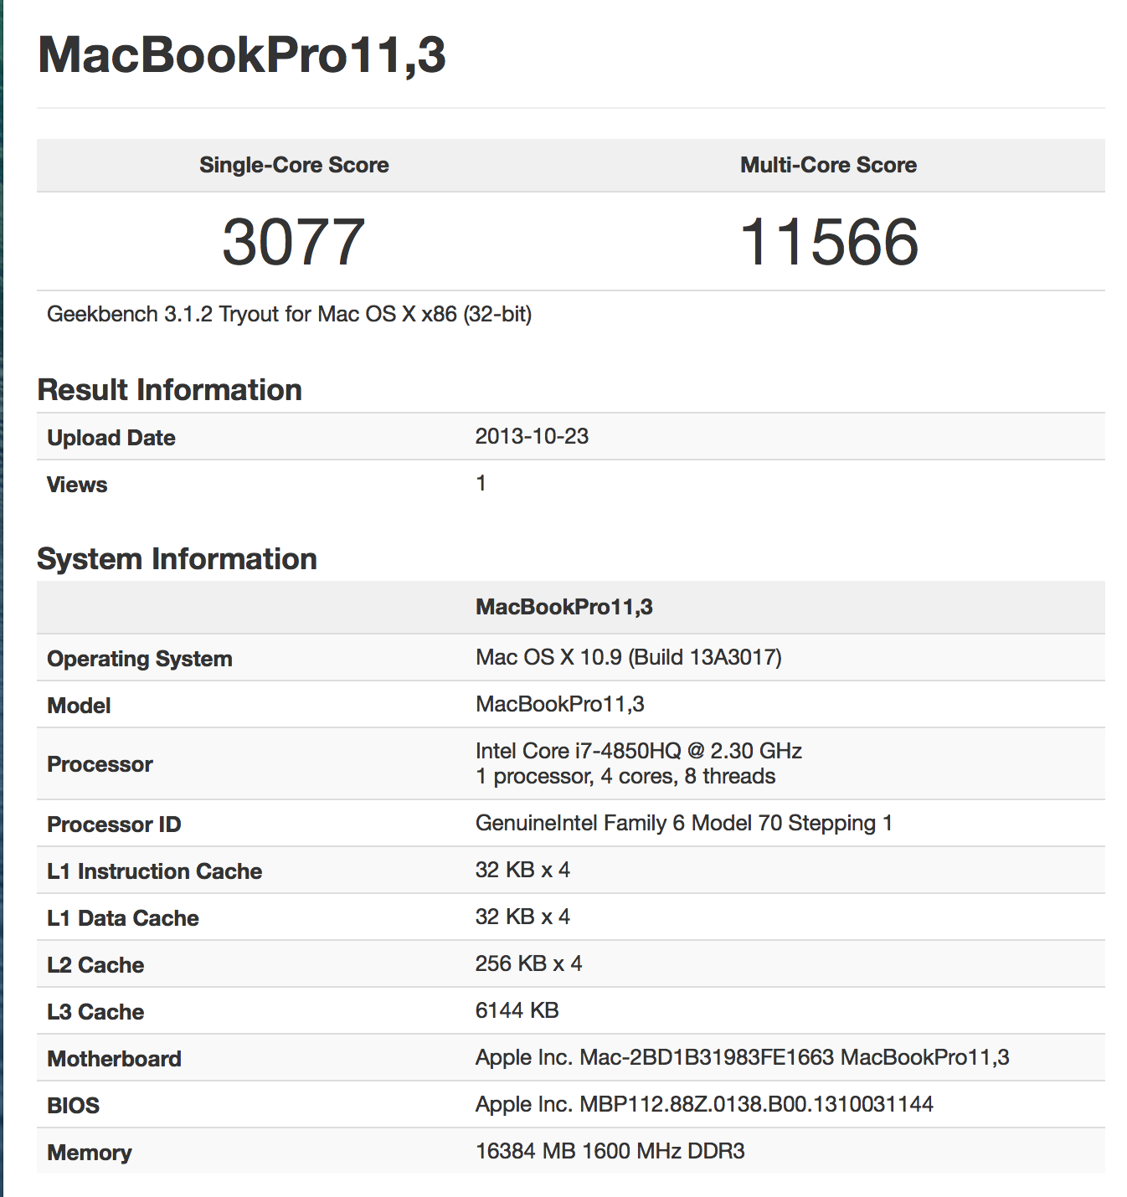The width and height of the screenshot is (1127, 1197).
Task: Select the Geekbench 3.1.2 Tryout version line
Action: [x=290, y=314]
